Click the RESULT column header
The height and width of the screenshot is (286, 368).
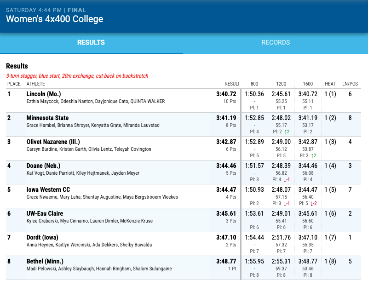(x=232, y=84)
